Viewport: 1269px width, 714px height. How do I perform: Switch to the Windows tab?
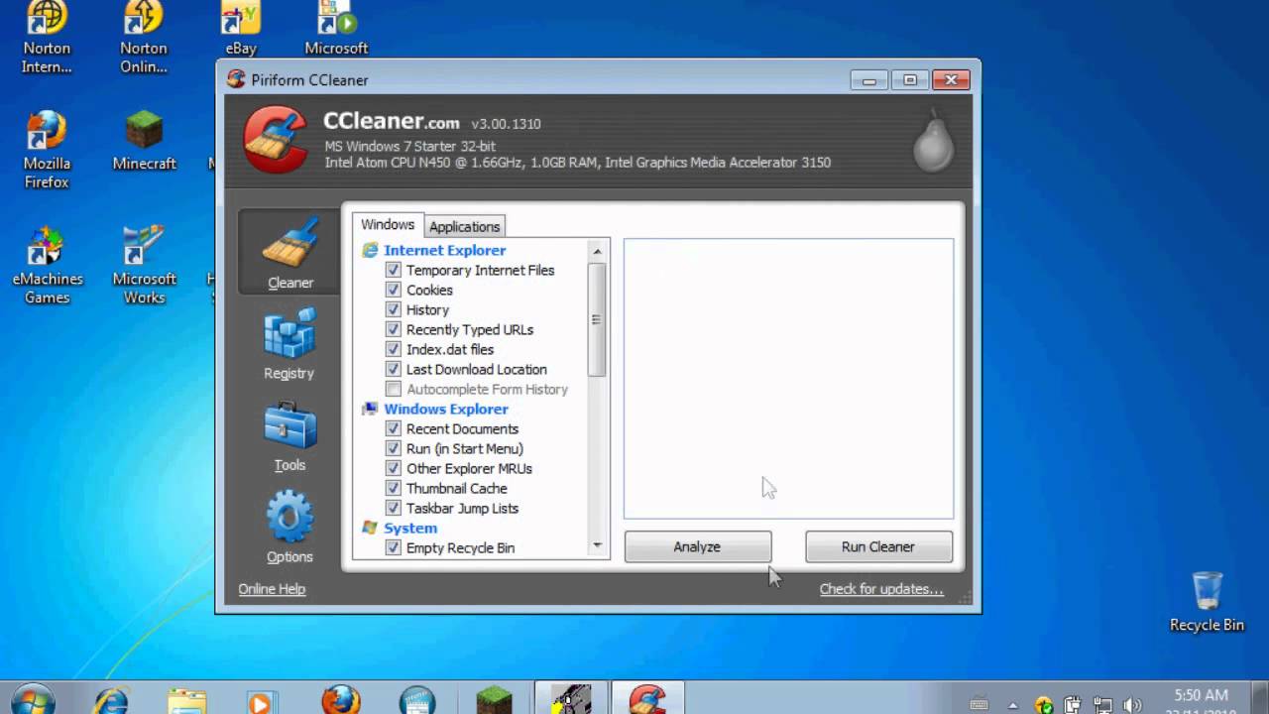(x=388, y=225)
